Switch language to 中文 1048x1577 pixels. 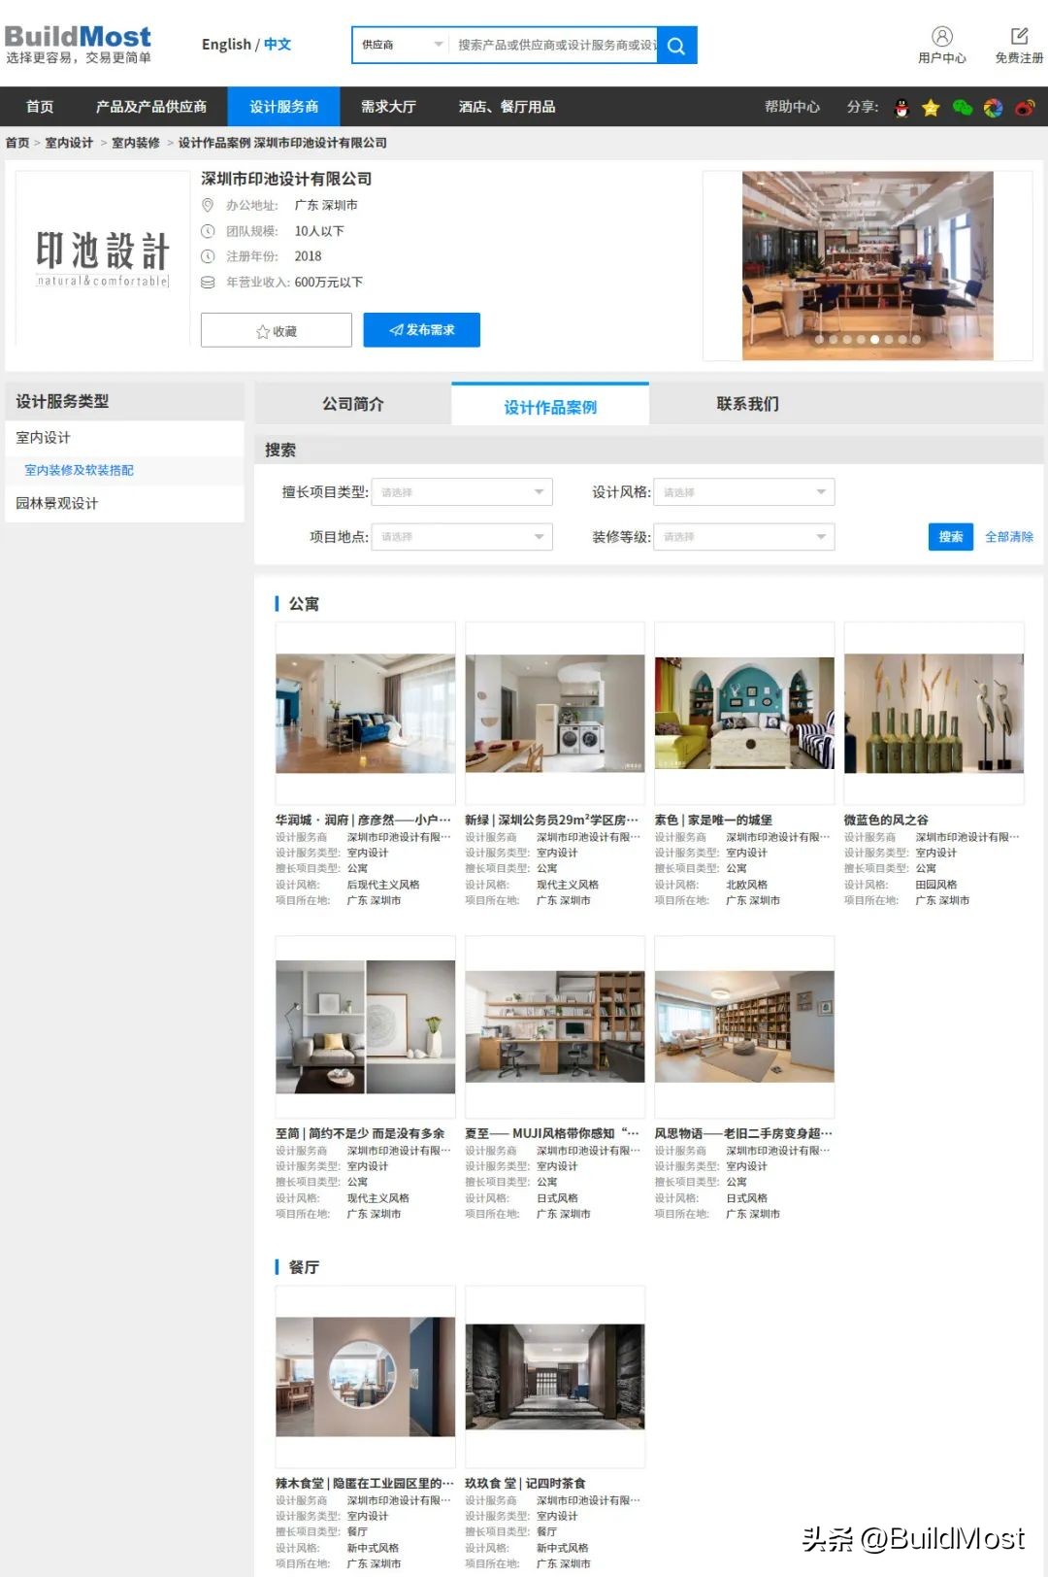tap(278, 45)
